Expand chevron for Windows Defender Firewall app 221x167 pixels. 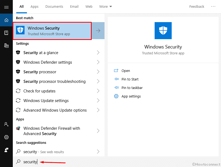[98, 131]
